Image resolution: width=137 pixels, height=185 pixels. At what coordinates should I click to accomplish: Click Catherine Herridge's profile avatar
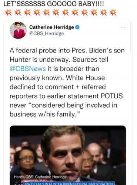[x=18, y=30]
